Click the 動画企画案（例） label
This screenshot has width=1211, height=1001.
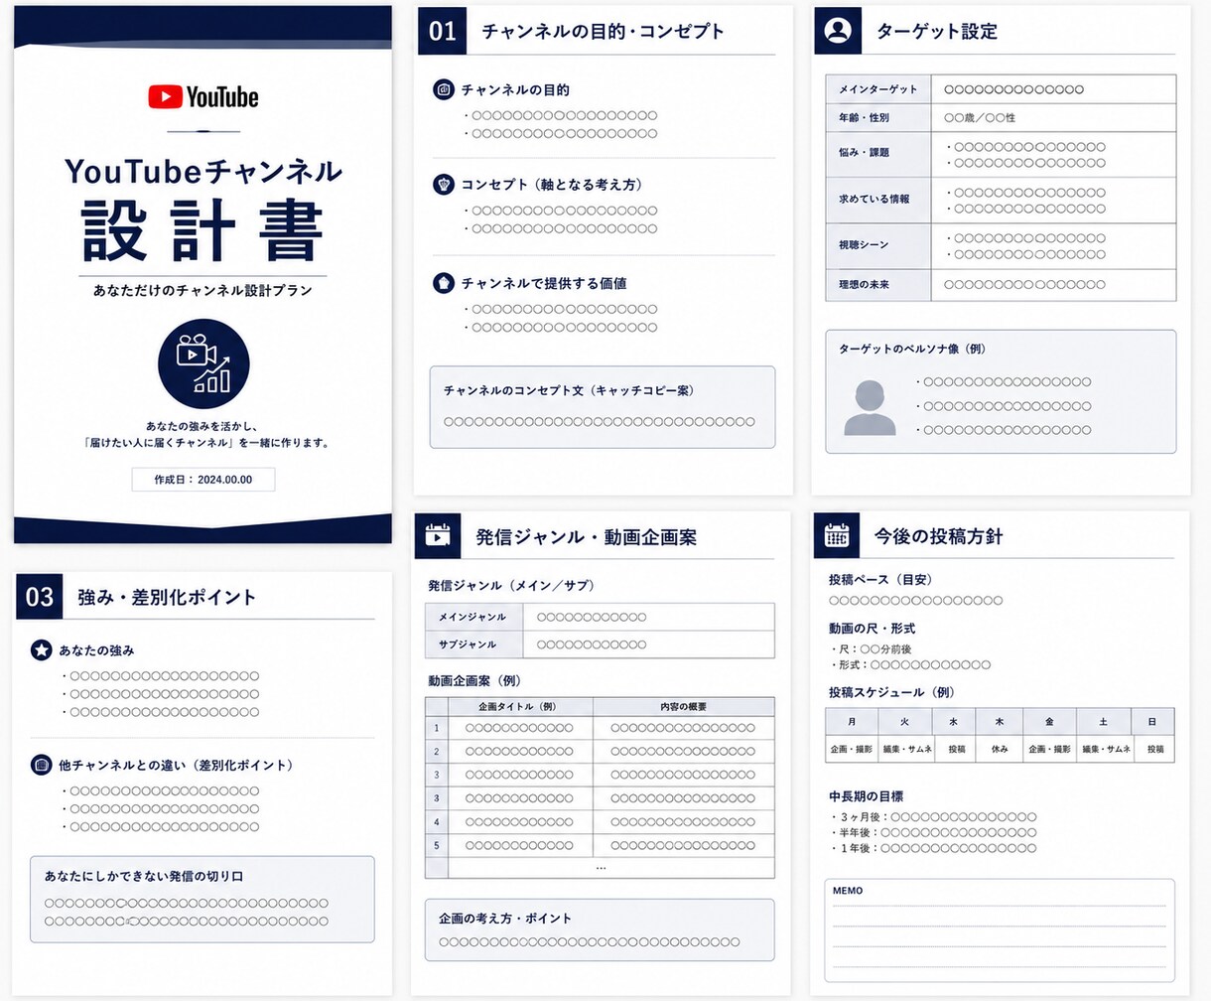coord(474,681)
